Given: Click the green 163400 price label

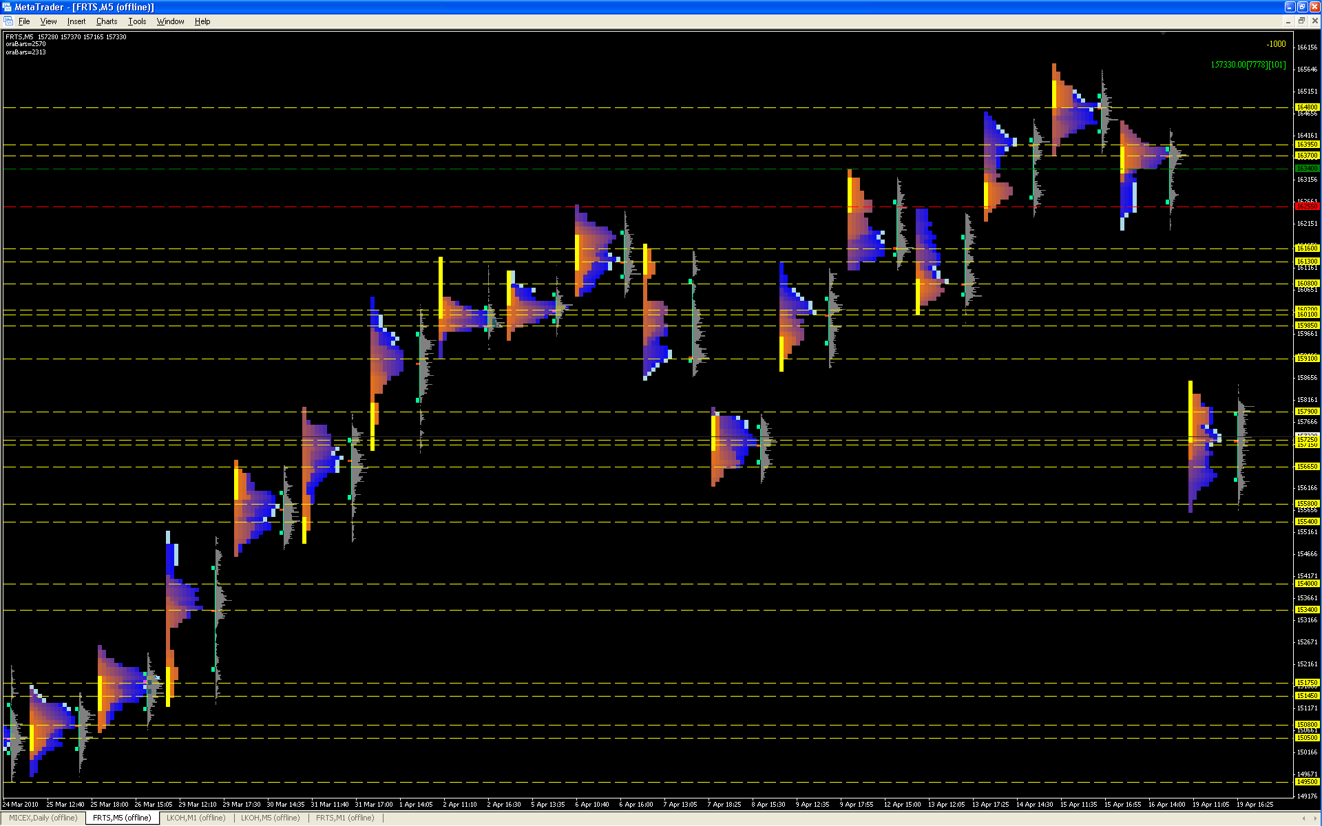Looking at the screenshot, I should click(1307, 169).
